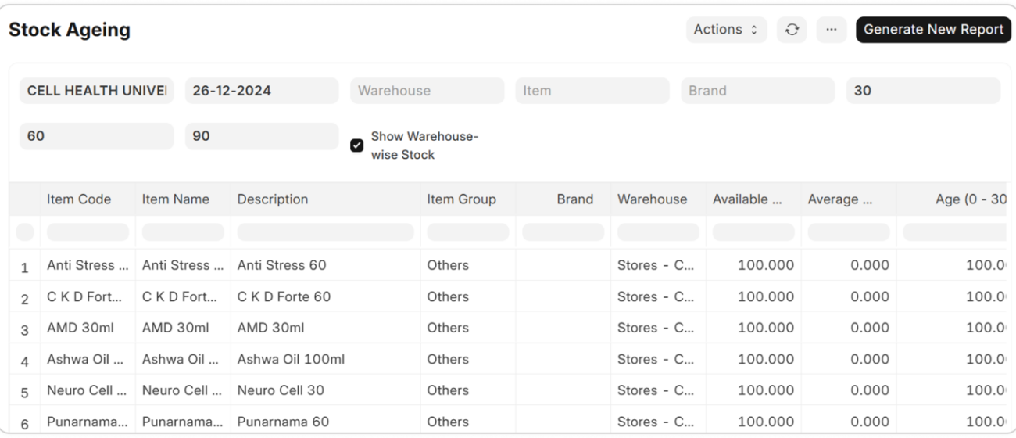
Task: Open the Brand filter field
Action: 757,91
